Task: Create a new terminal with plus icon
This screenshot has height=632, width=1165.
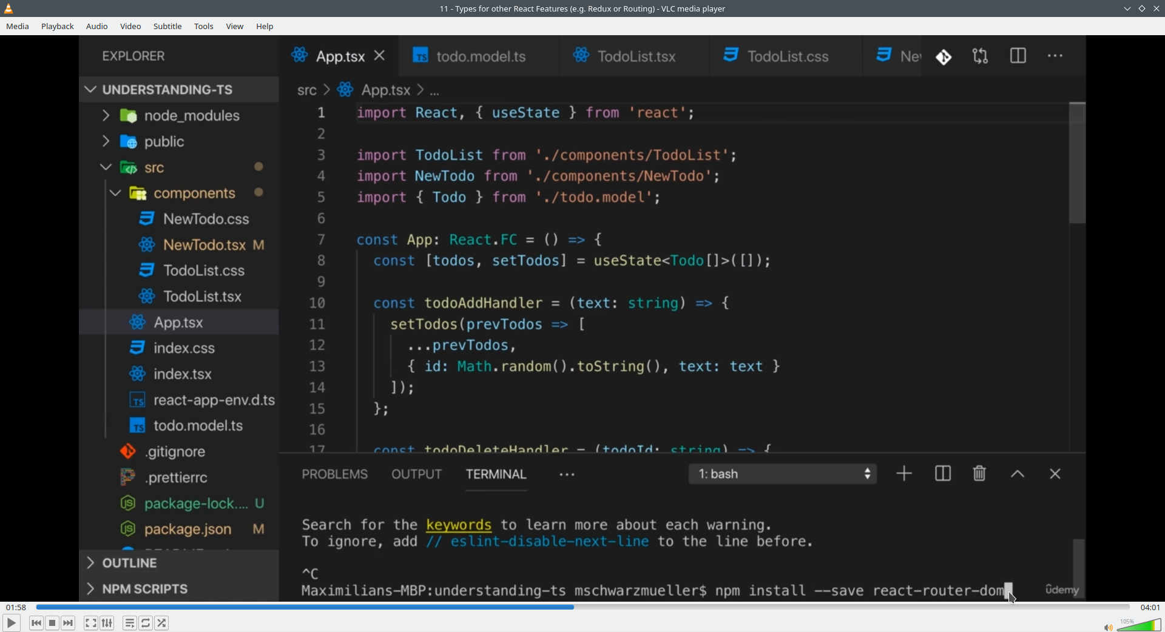Action: (904, 474)
